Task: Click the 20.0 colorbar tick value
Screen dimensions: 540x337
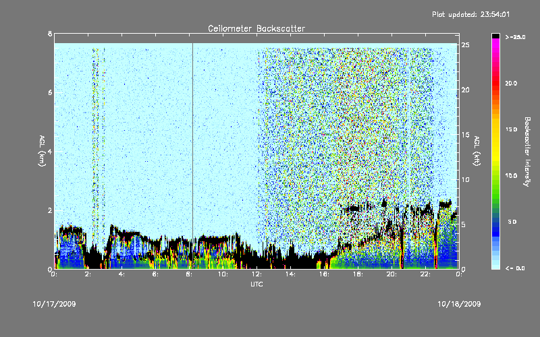Action: point(511,83)
